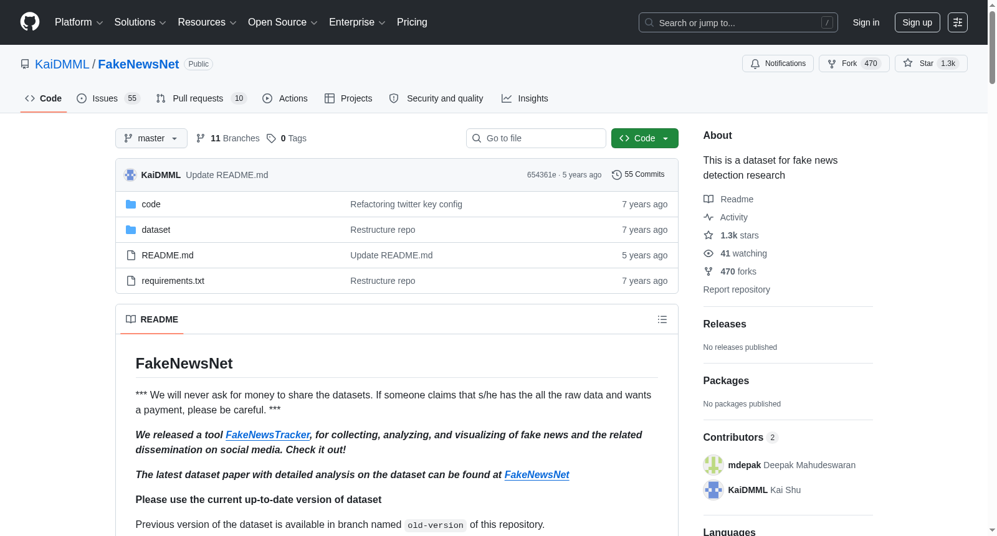This screenshot has height=536, width=997.
Task: Open Activity link in About sidebar
Action: point(726,217)
